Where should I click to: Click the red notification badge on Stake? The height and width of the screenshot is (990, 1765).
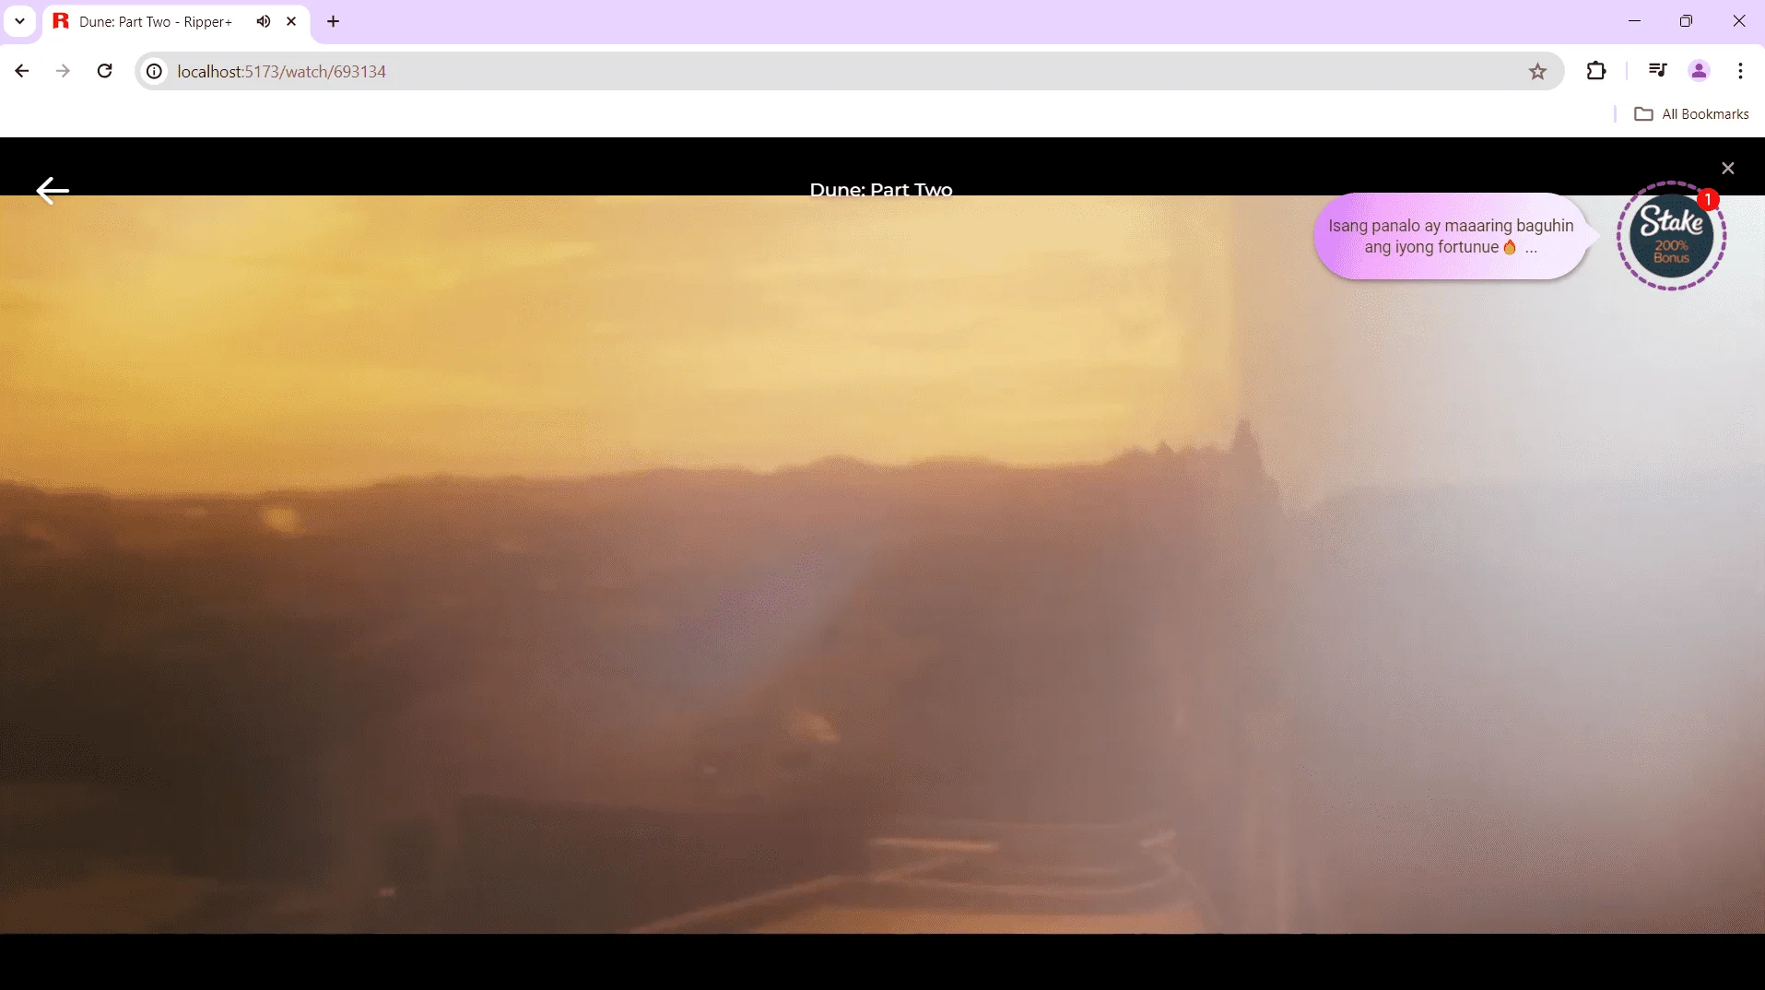1708,199
